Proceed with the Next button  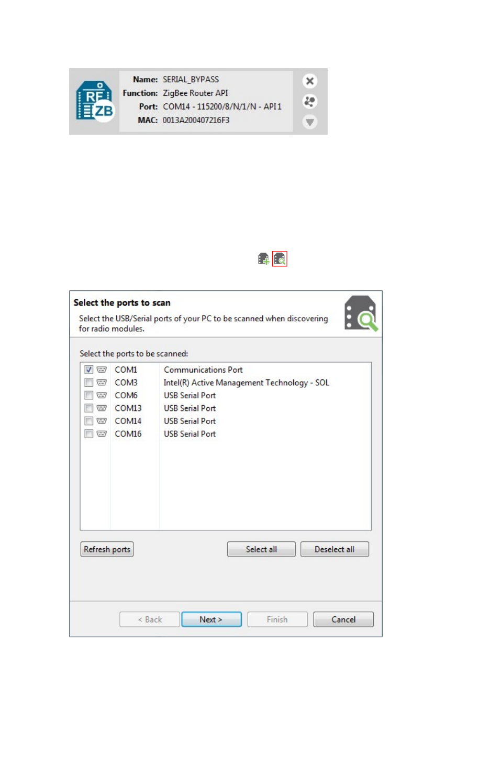click(211, 619)
